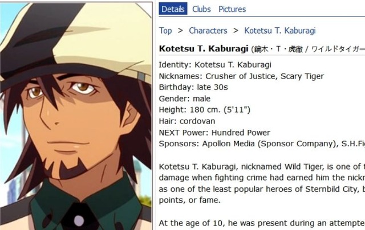Click the Nicknames line mentioning Scary Tiger
Screen dimensions: 365x230
point(241,76)
